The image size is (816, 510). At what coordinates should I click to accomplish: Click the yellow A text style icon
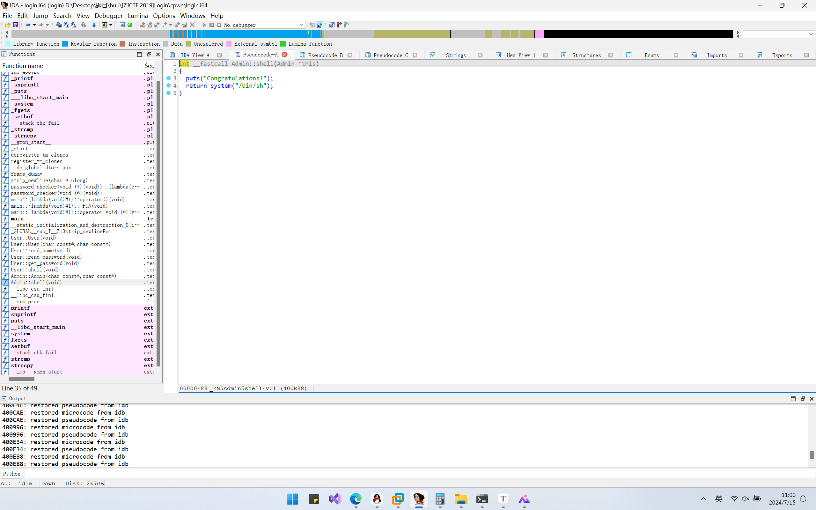click(104, 25)
